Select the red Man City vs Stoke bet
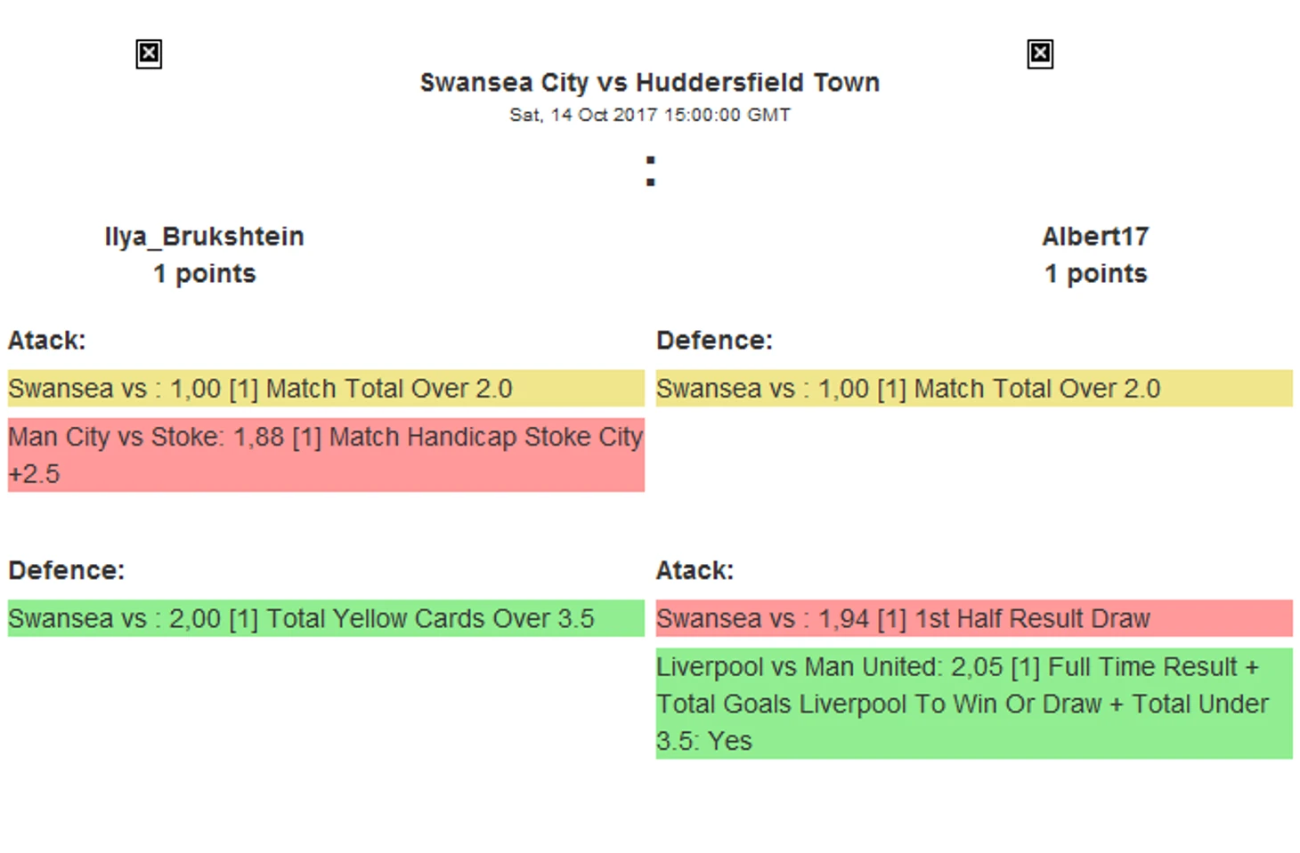Screen dimensions: 1300x853 coord(326,455)
